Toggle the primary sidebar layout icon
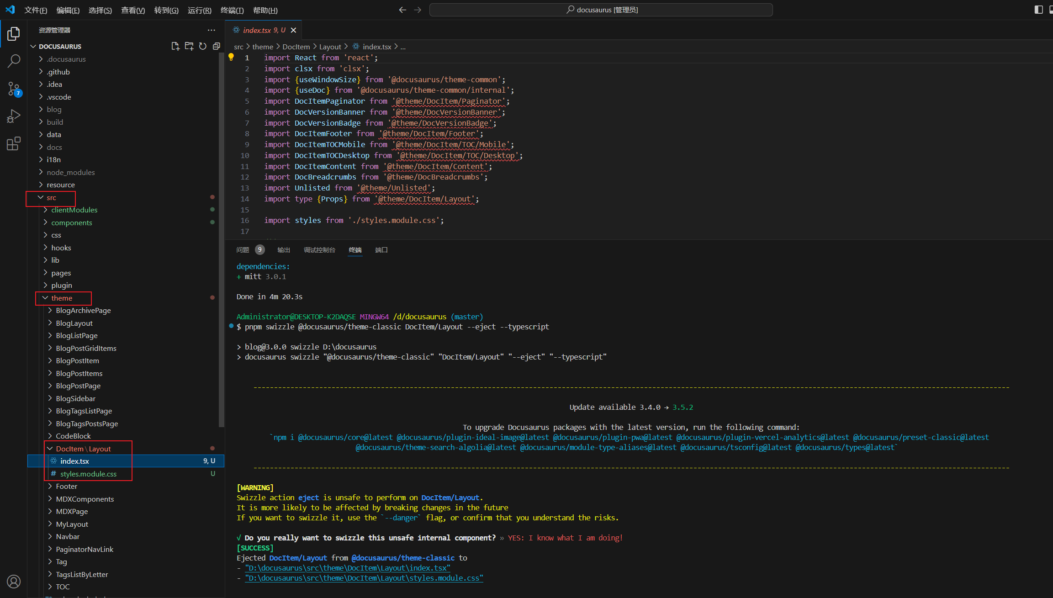Screen dimensions: 1053x598 pos(1038,10)
